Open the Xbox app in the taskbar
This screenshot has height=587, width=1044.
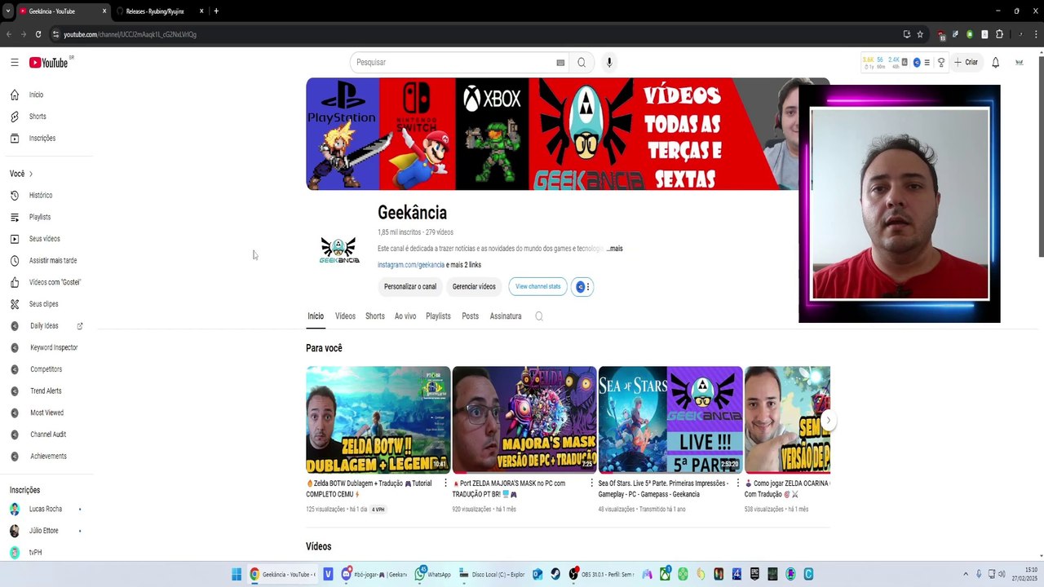point(665,574)
